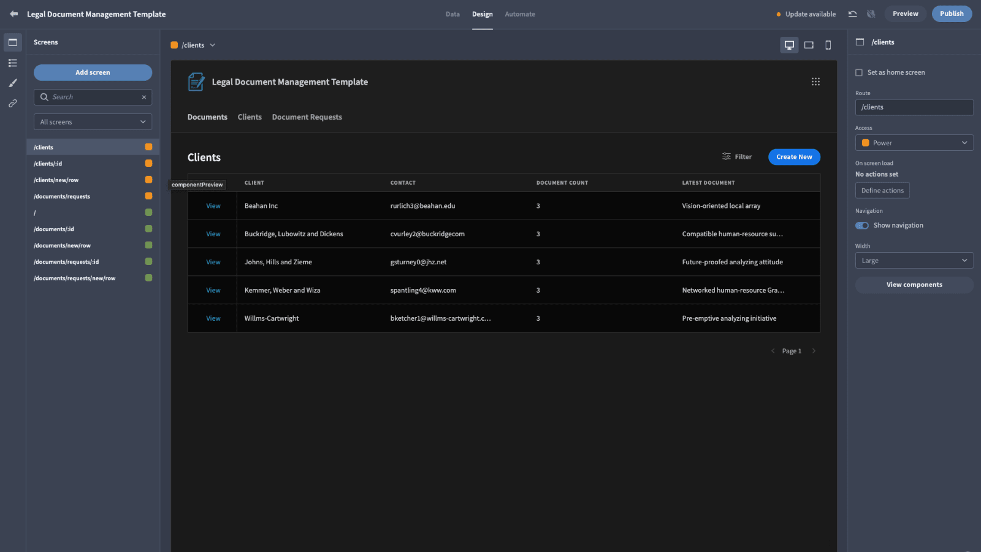Viewport: 981px width, 552px height.
Task: Open the Links icon in left sidebar
Action: click(13, 103)
